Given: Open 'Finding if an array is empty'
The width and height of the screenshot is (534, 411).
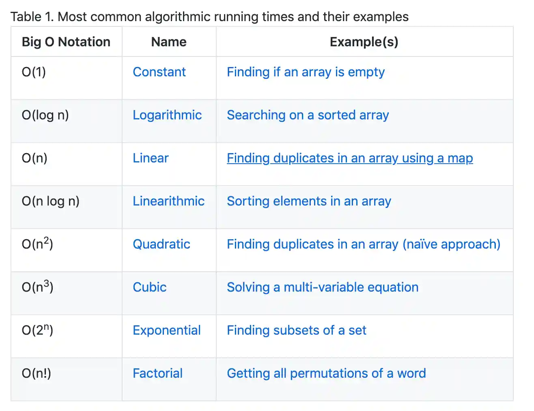Looking at the screenshot, I should tap(306, 72).
